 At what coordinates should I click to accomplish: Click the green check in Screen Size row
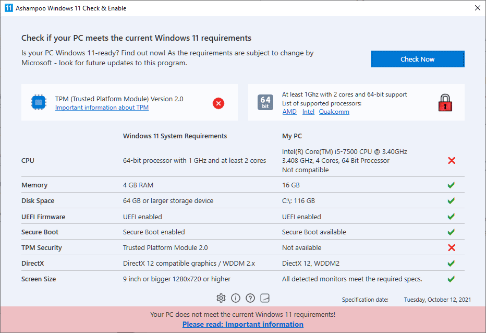[452, 279]
